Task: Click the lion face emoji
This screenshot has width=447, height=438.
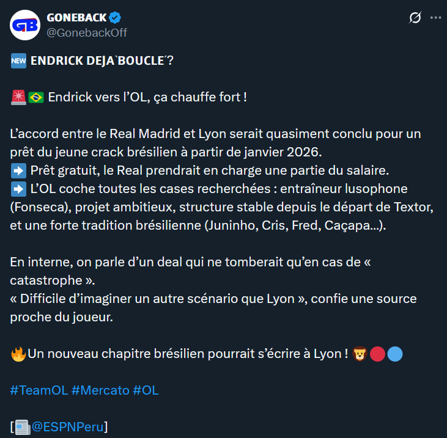Action: coord(360,354)
